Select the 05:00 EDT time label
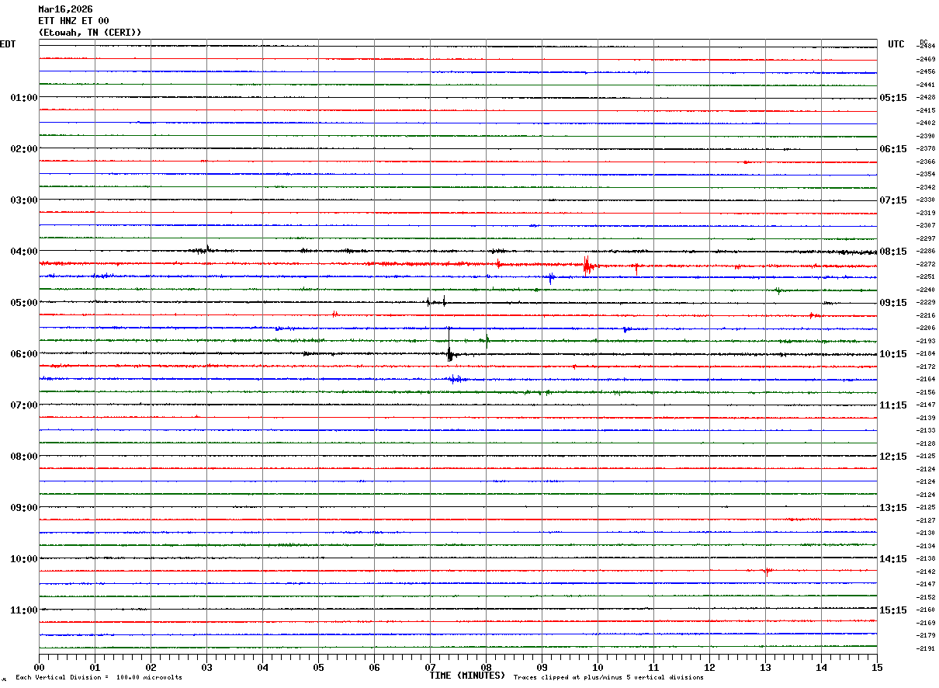The height and width of the screenshot is (688, 939). pyautogui.click(x=24, y=303)
